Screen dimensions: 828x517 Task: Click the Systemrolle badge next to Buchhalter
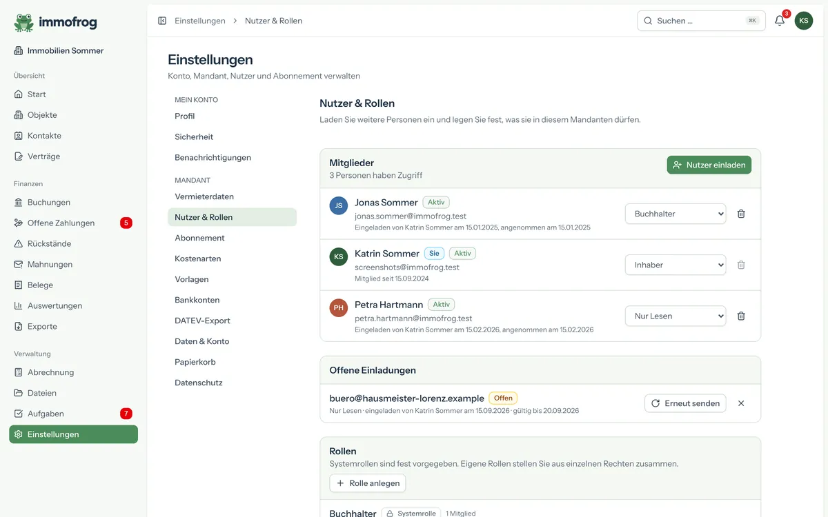pos(411,514)
